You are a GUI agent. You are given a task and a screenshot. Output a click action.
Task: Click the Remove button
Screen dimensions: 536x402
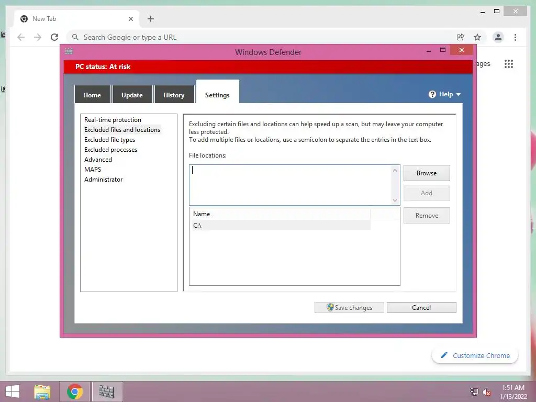coord(427,215)
